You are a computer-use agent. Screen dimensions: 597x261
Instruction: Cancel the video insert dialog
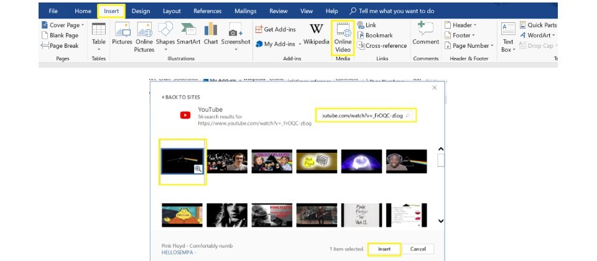tap(418, 249)
